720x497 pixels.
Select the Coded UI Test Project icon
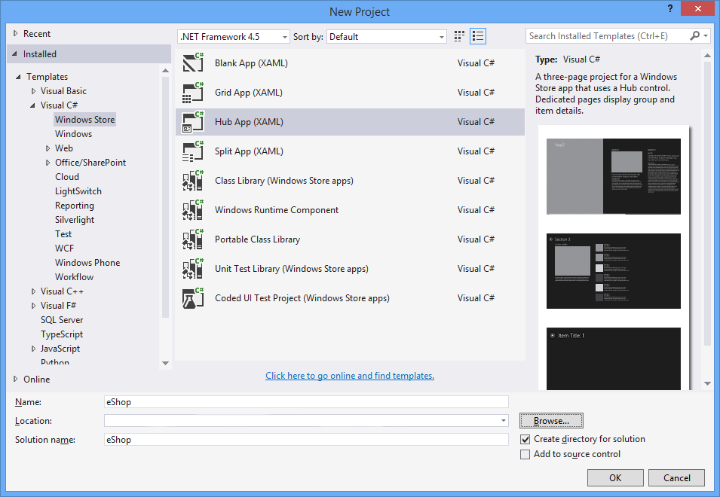pos(193,297)
